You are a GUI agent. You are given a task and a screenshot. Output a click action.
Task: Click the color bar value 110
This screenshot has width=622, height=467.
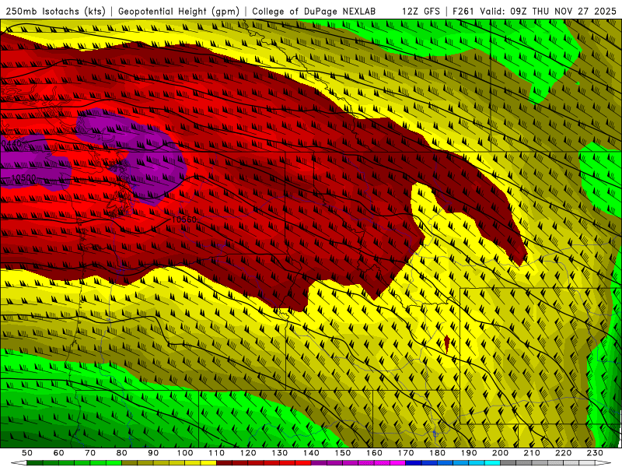coord(216,453)
